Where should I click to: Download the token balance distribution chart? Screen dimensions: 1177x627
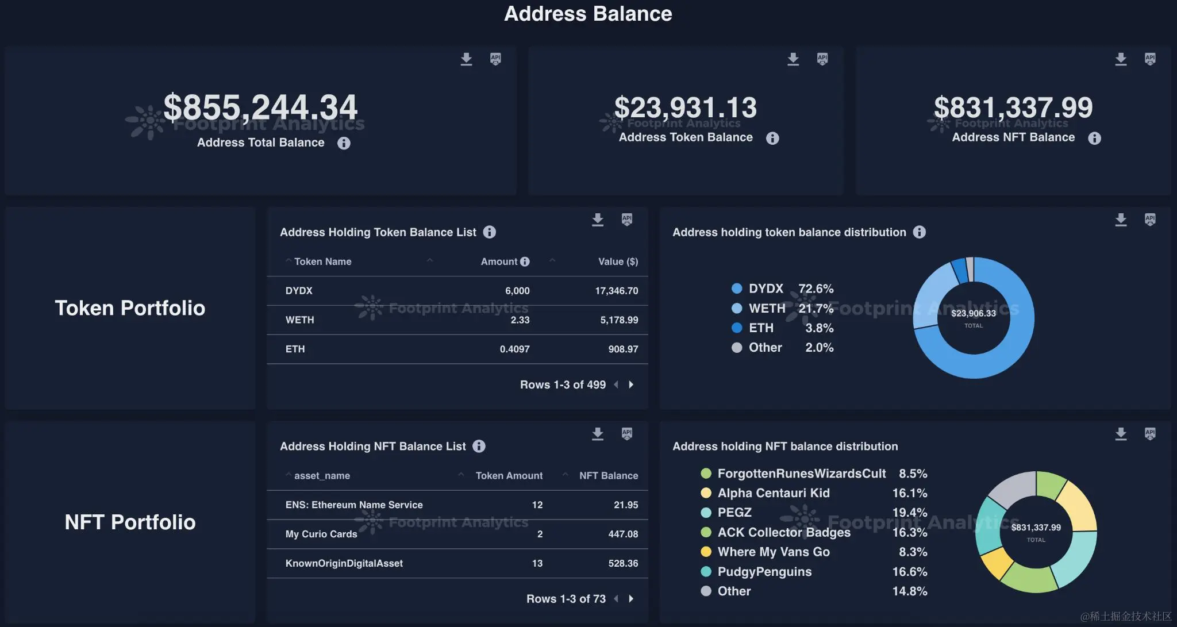[1121, 220]
